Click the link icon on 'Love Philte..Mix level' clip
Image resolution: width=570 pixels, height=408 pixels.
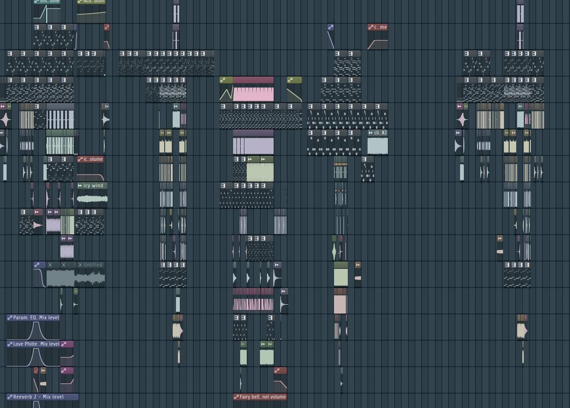[9, 344]
